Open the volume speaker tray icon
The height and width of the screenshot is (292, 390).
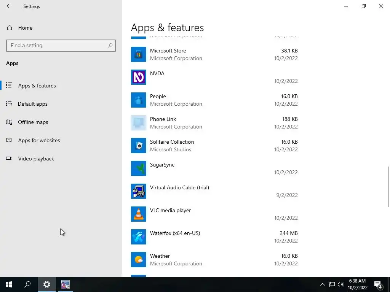pos(340,284)
